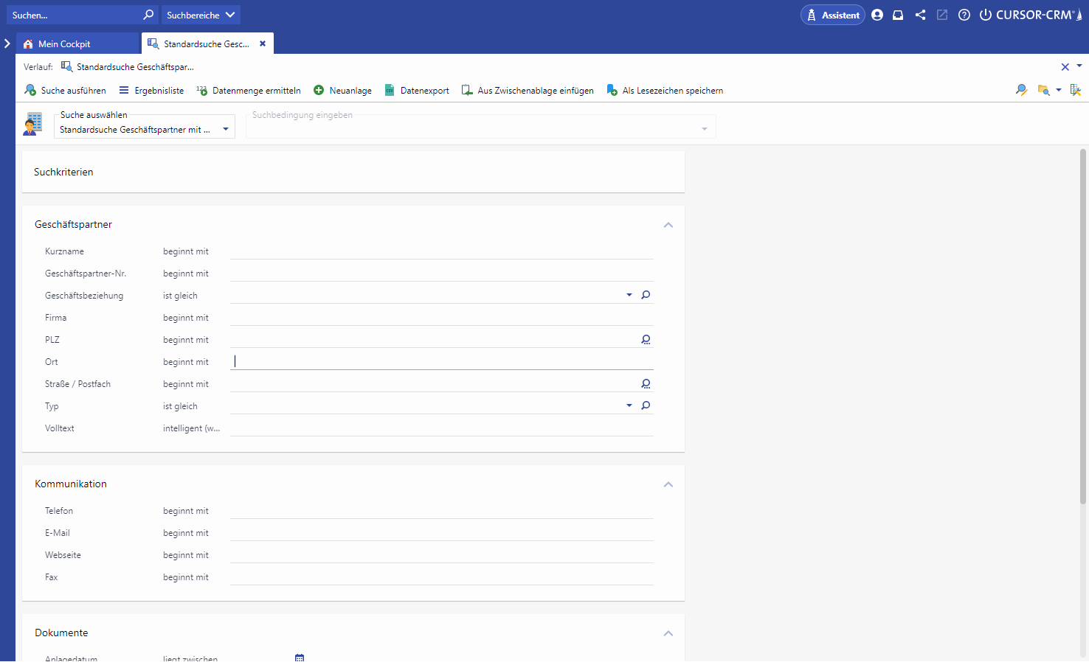Collapse the Kommunikation section
Image resolution: width=1089 pixels, height=662 pixels.
(x=668, y=484)
